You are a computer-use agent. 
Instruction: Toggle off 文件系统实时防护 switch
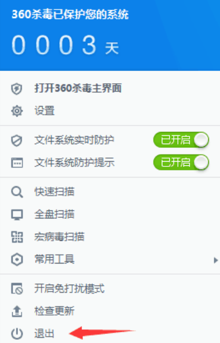click(x=181, y=140)
